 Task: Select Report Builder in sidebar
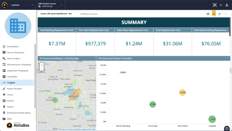[x=14, y=88]
